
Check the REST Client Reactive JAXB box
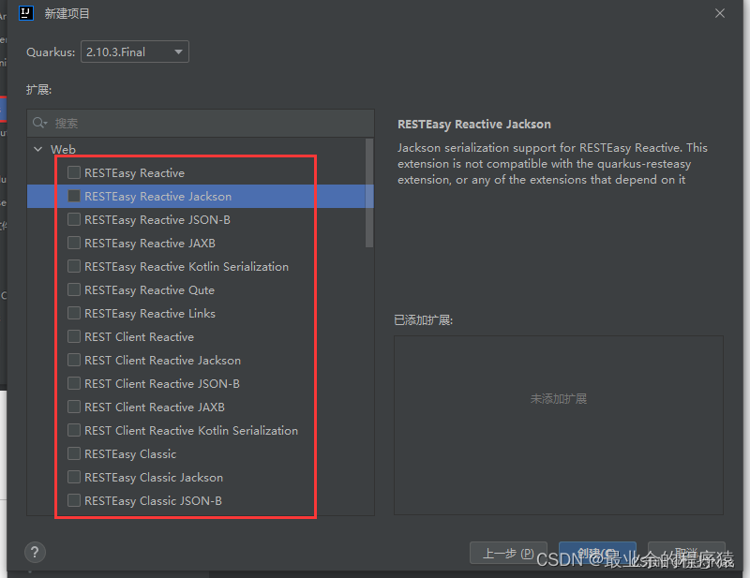74,407
